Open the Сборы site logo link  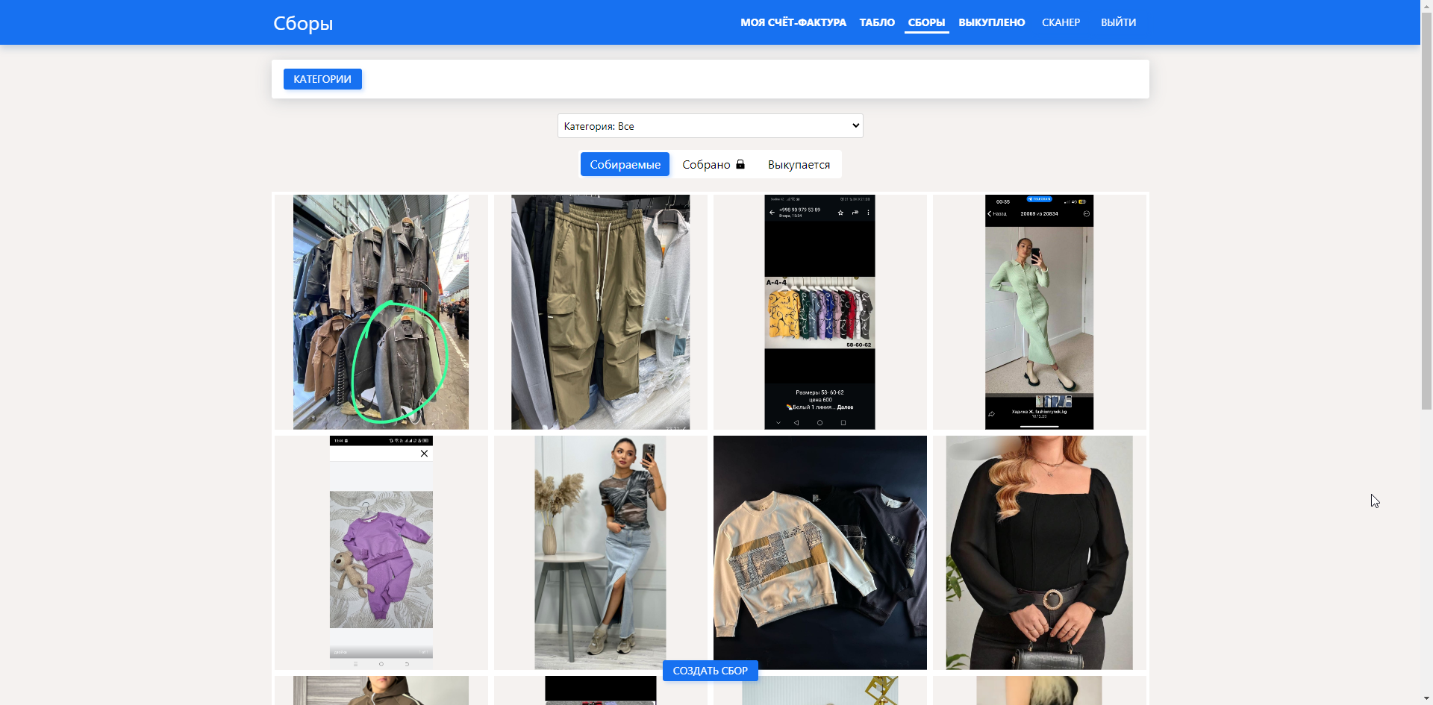coord(303,23)
